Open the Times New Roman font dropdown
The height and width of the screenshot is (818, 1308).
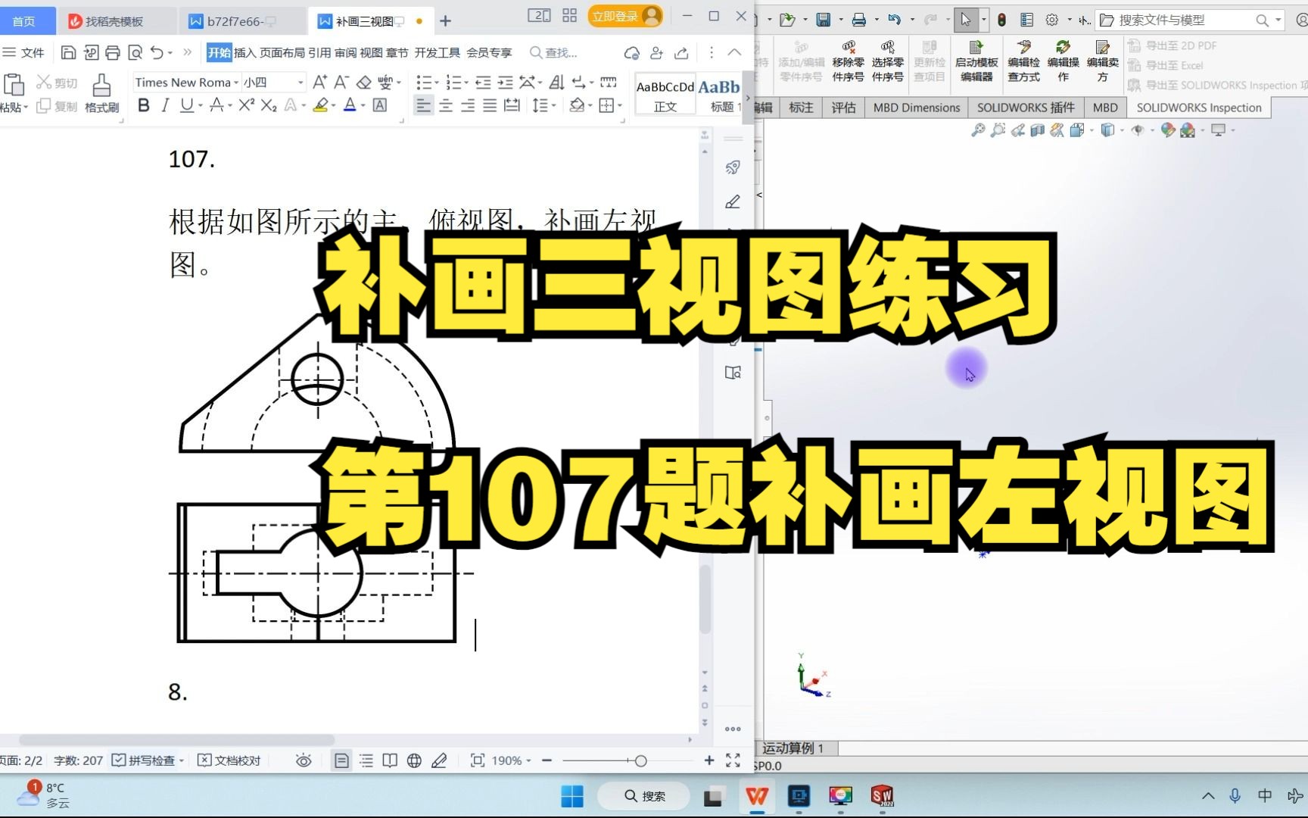pyautogui.click(x=237, y=82)
